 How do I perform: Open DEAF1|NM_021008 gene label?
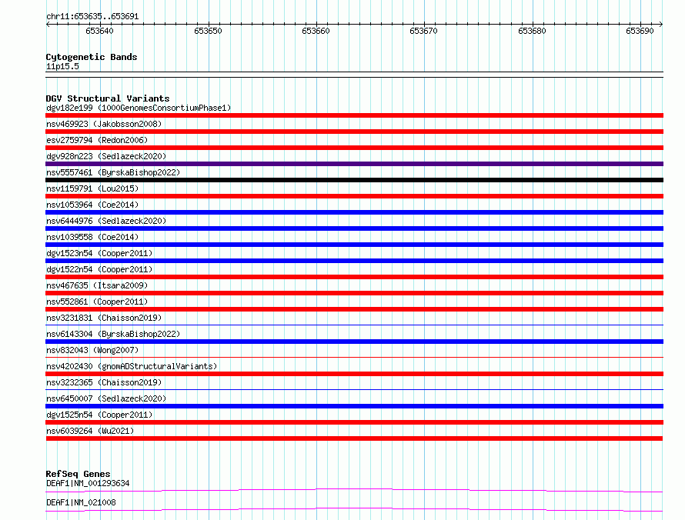(81, 502)
